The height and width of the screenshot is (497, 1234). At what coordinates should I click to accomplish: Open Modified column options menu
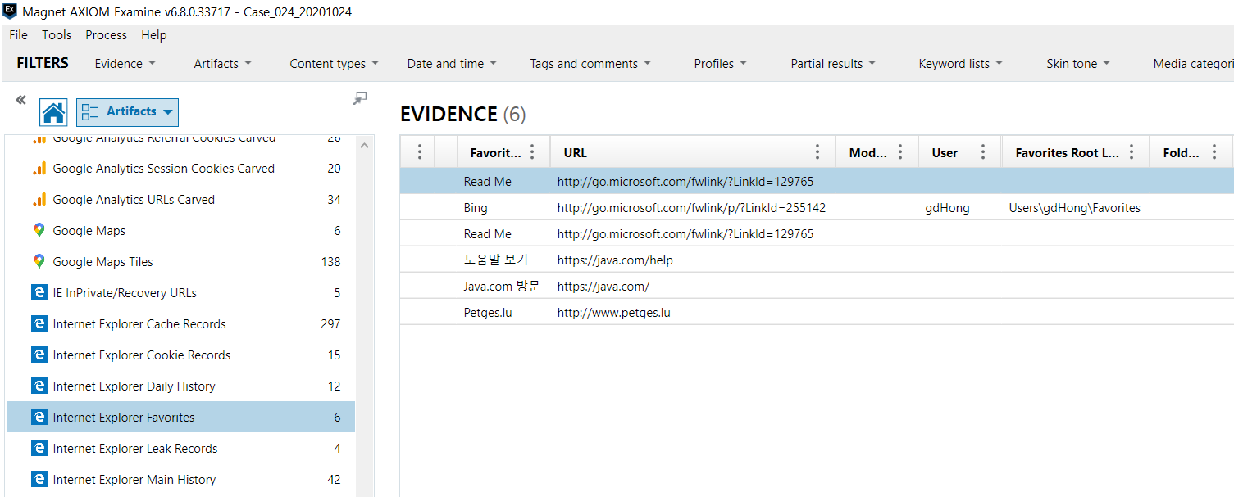point(900,152)
